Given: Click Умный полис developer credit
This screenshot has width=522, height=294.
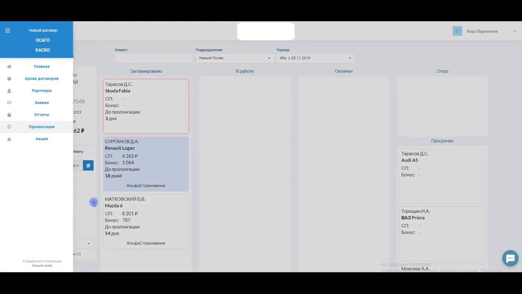Looking at the screenshot, I should tap(42, 265).
